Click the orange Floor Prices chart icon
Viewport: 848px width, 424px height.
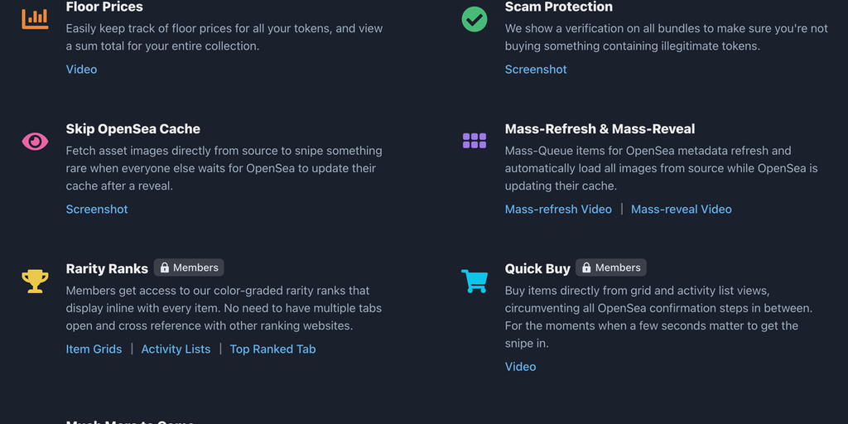click(35, 17)
